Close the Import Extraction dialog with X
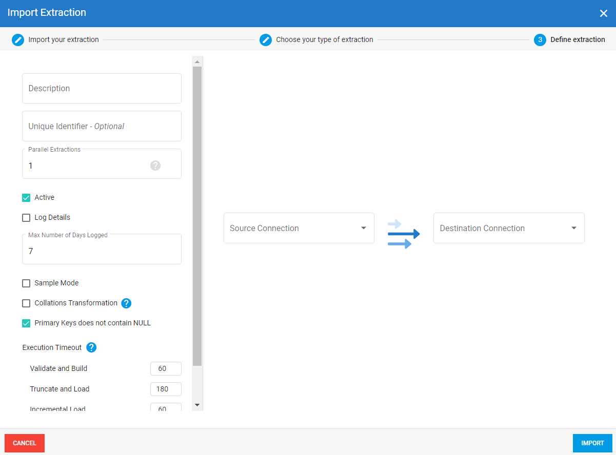The height and width of the screenshot is (455, 616). (603, 13)
